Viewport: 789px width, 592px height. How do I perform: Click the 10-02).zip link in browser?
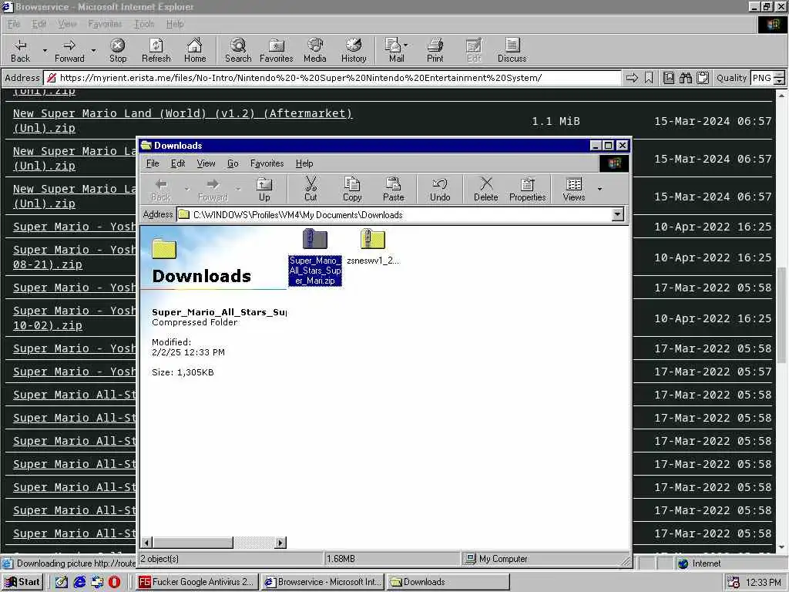pyautogui.click(x=47, y=325)
